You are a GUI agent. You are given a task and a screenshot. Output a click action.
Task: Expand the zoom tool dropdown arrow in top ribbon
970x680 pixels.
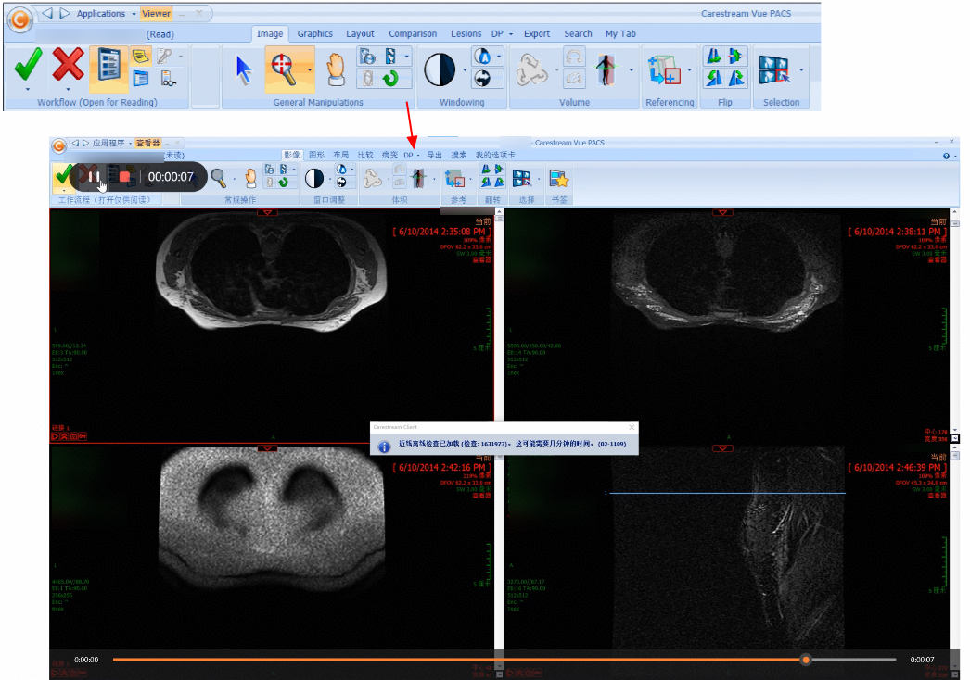[x=310, y=69]
